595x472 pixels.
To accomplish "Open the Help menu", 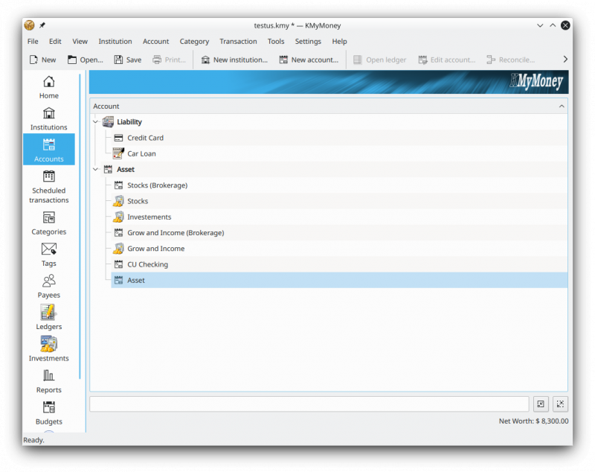I will pos(339,42).
